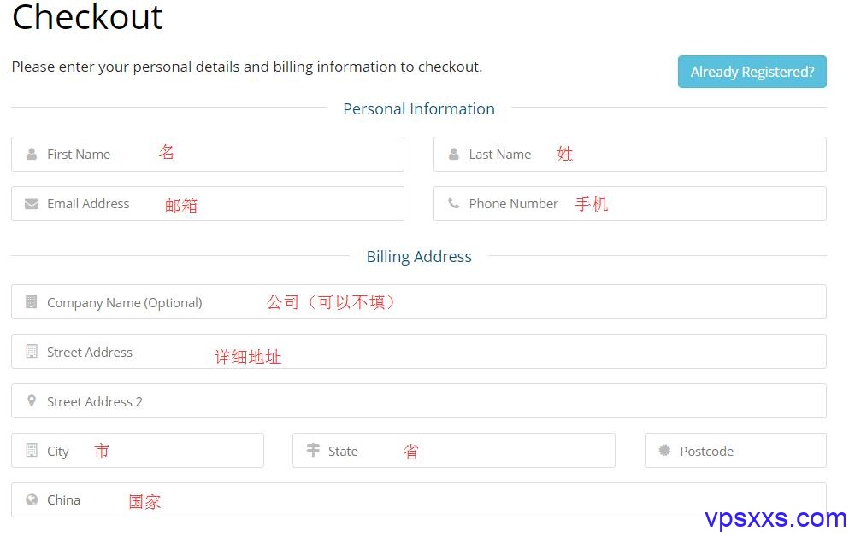This screenshot has width=855, height=537.
Task: Open the China country dropdown
Action: [419, 500]
